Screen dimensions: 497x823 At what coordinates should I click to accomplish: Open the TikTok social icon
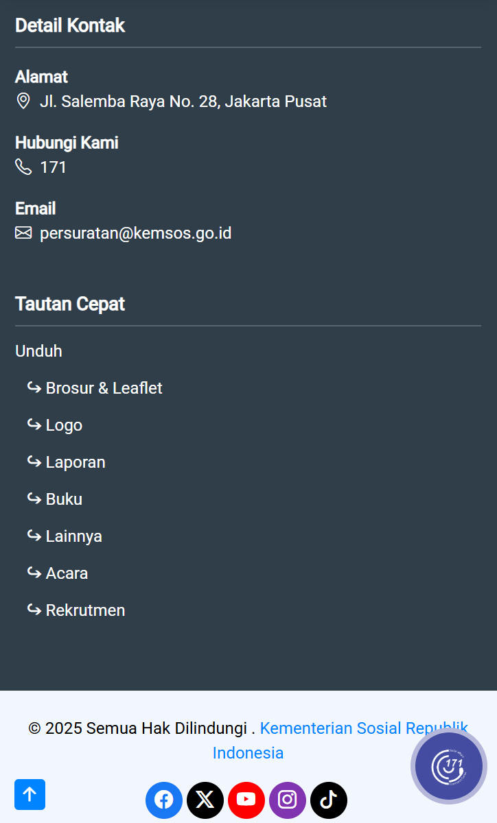click(329, 800)
